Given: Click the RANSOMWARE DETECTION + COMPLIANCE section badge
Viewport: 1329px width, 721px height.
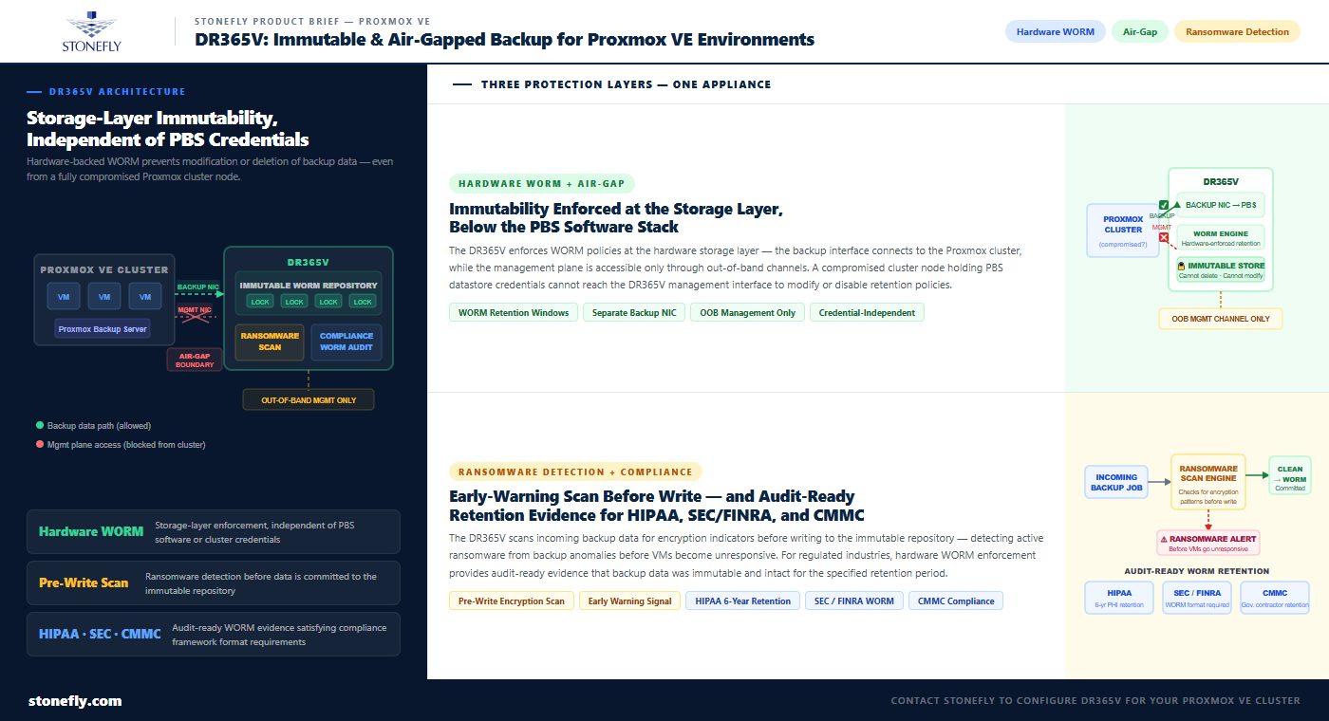Looking at the screenshot, I should 575,471.
